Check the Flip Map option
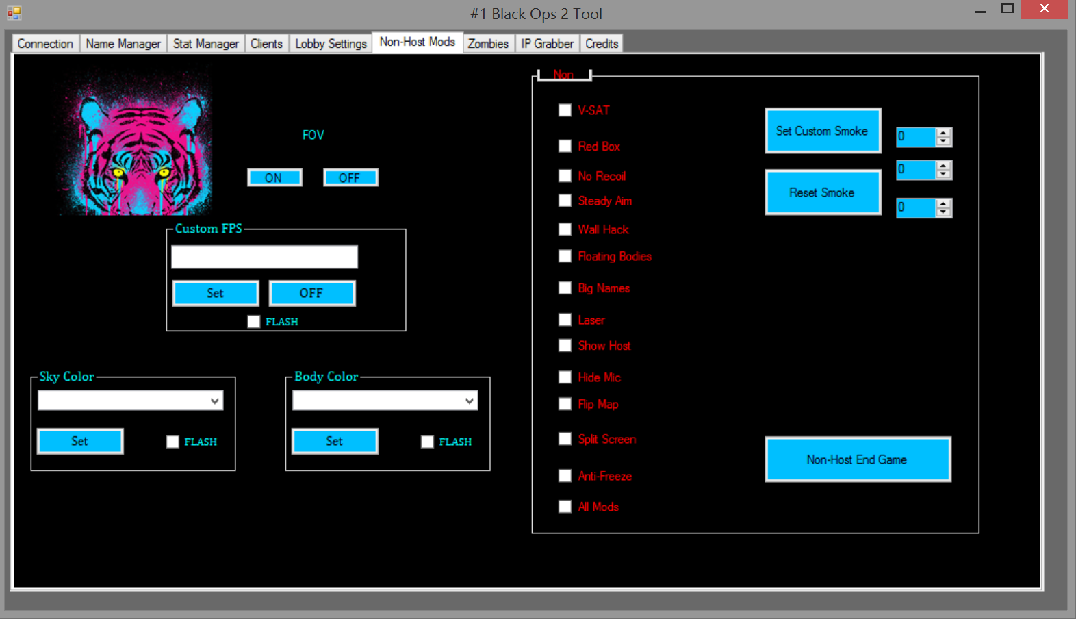1076x619 pixels. click(565, 404)
